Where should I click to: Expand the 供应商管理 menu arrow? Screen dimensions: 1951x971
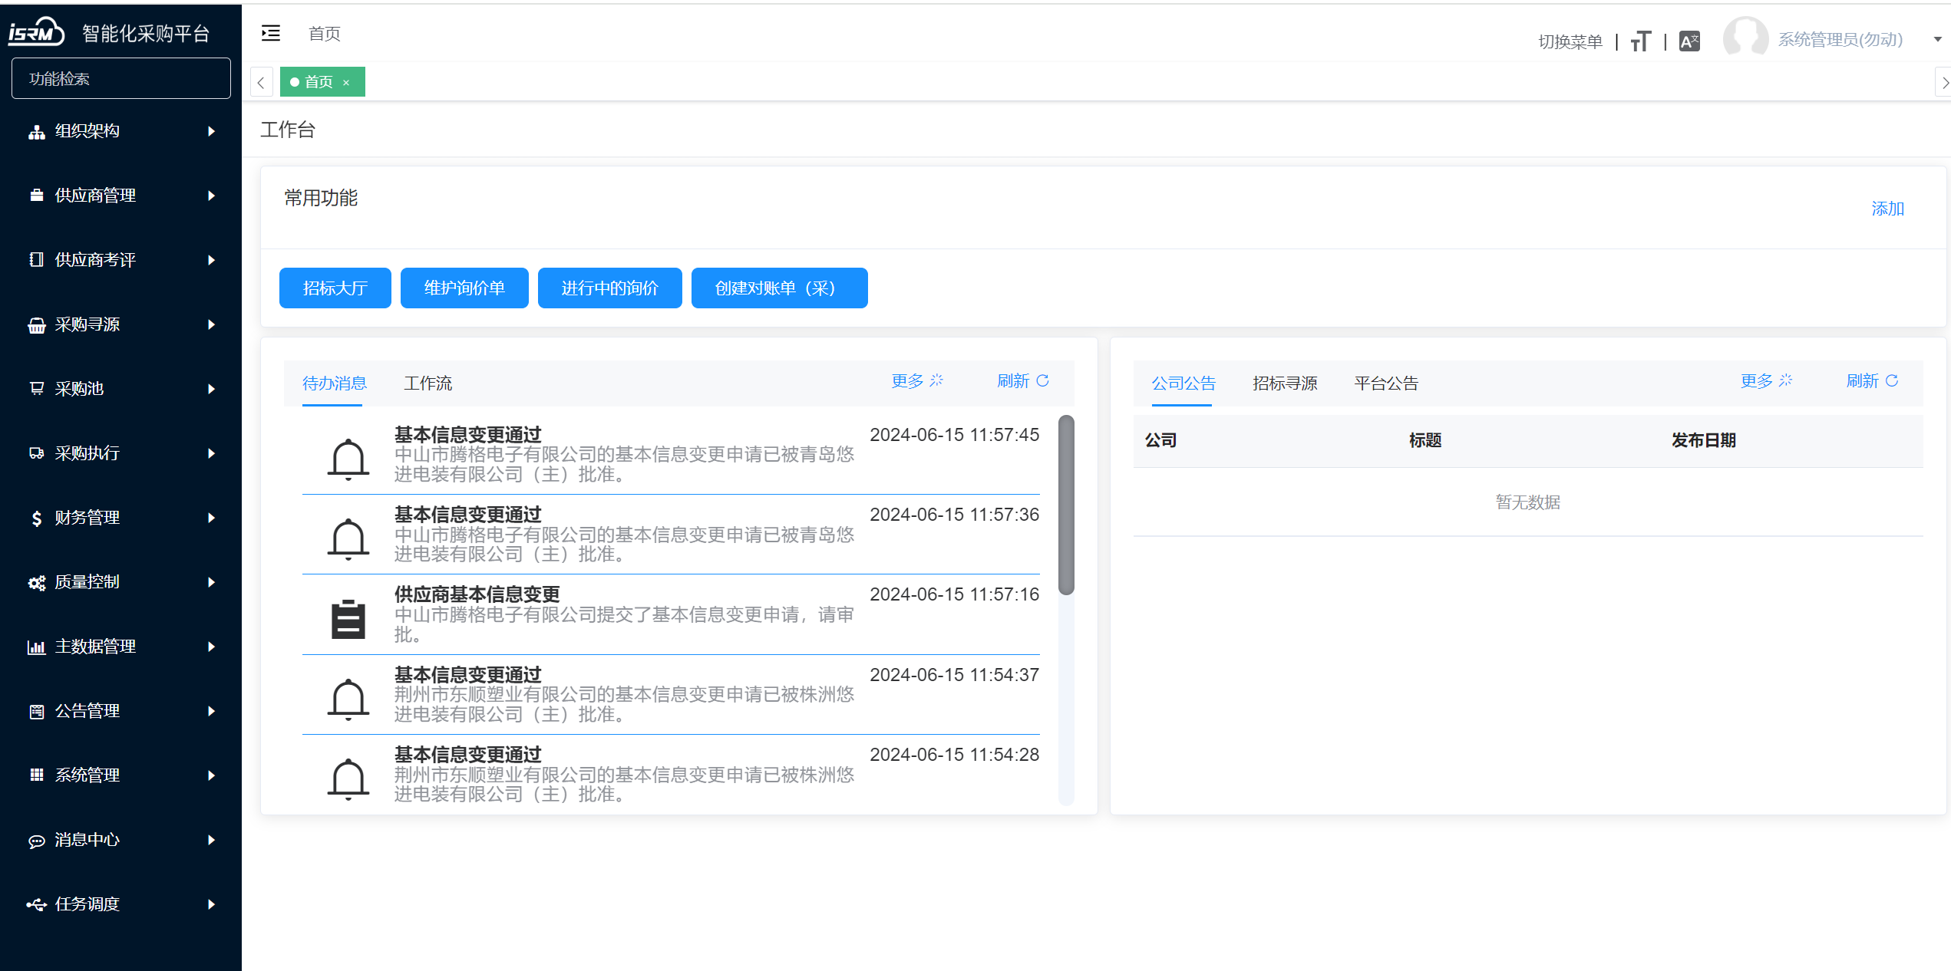pyautogui.click(x=211, y=196)
